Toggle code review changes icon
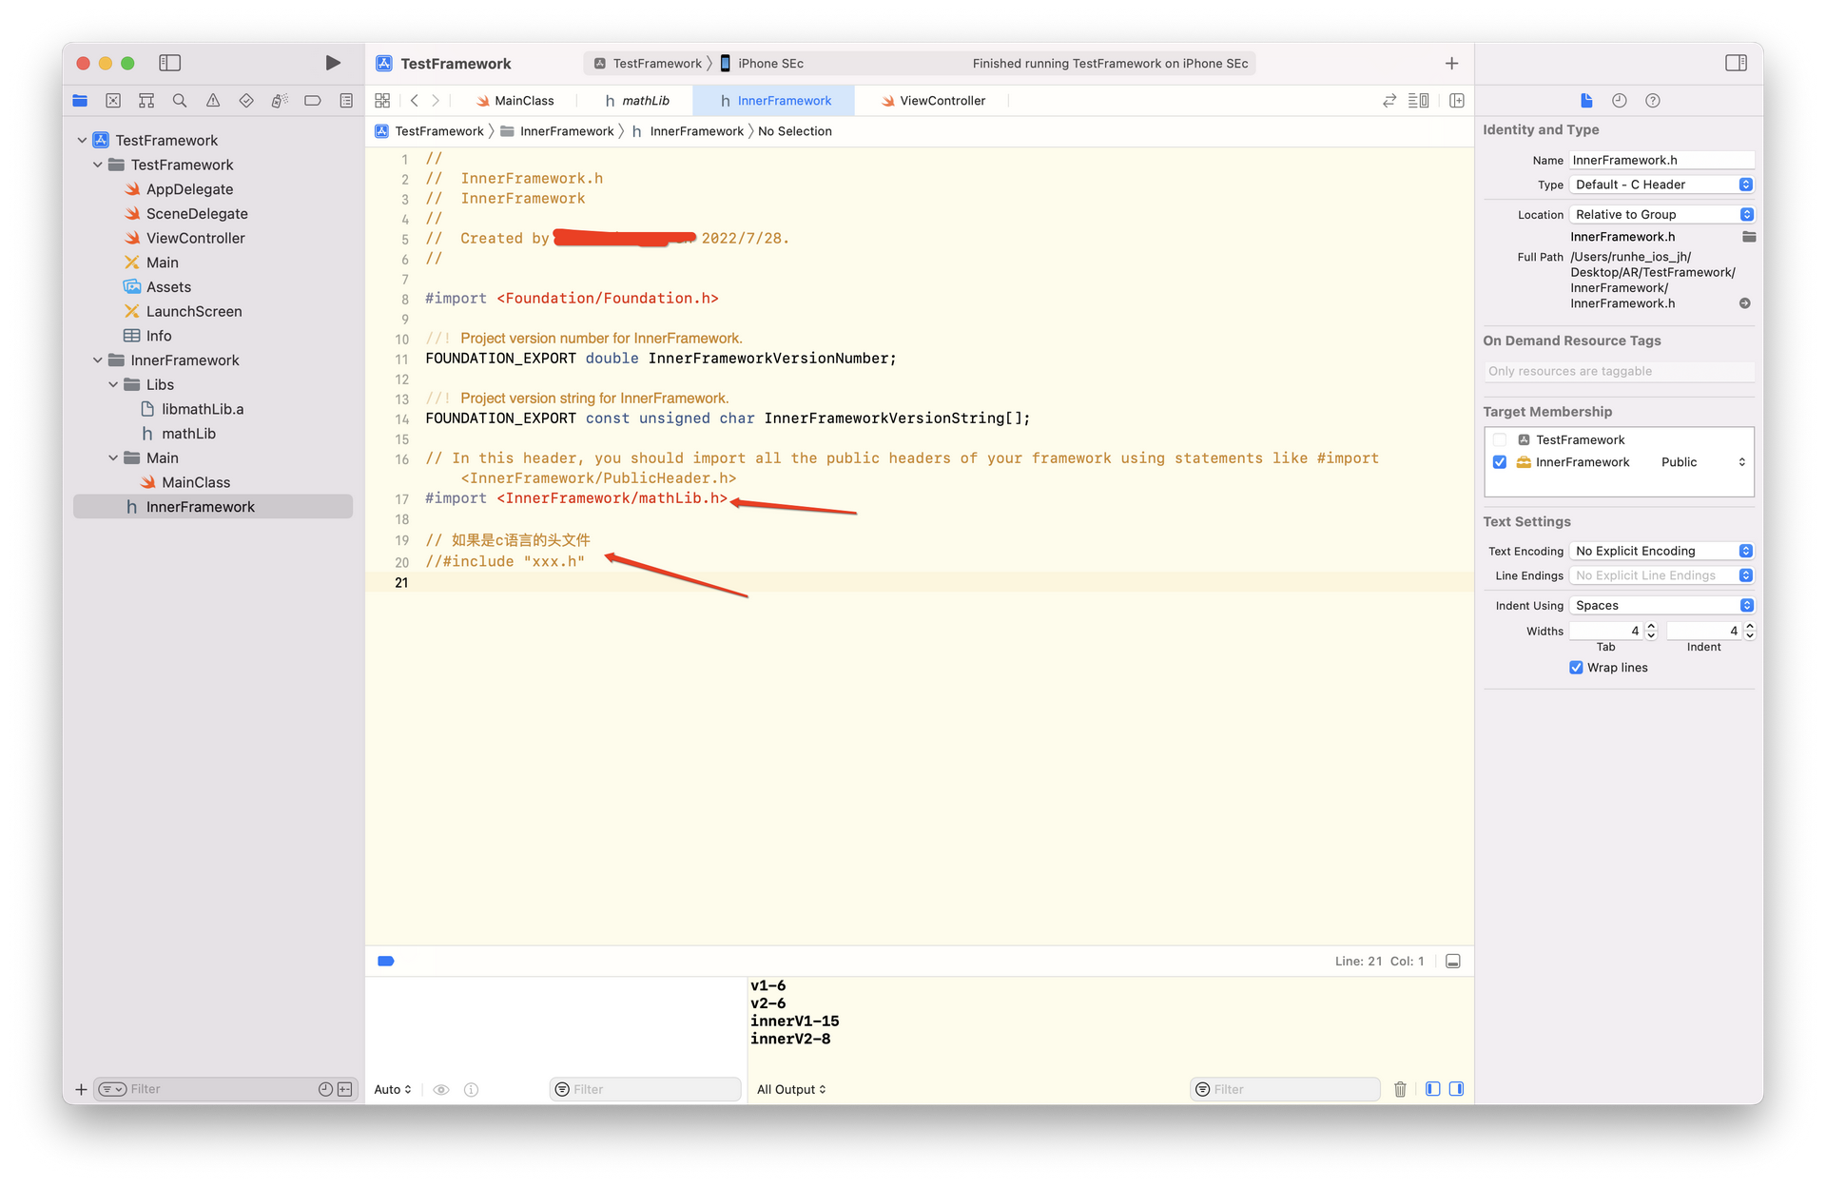 1389,101
